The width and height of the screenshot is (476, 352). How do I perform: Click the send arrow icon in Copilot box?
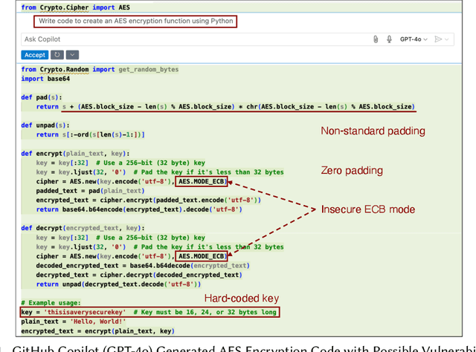point(438,39)
